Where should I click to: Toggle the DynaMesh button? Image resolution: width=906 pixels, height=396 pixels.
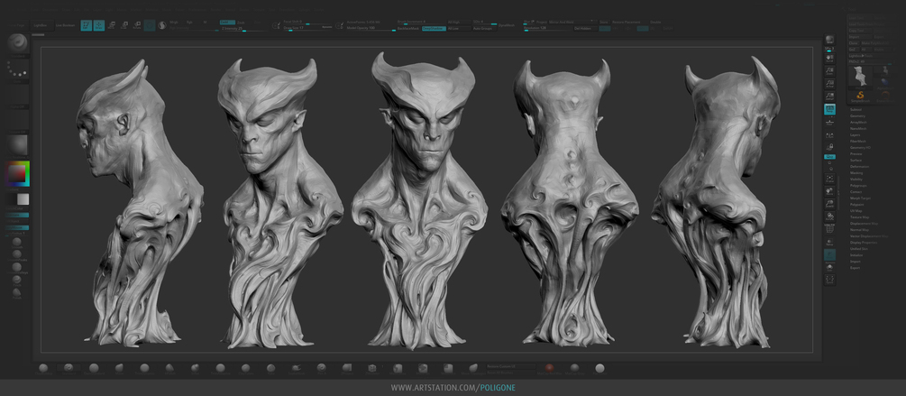click(506, 25)
